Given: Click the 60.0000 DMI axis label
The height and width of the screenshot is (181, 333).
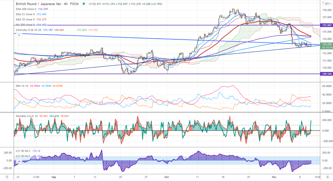Looking at the screenshot, I should click(x=327, y=86).
